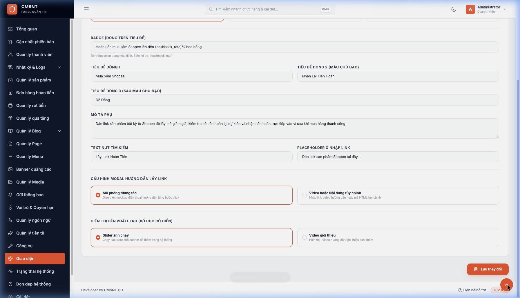
Task: Click the Quản lý Blog book icon
Action: click(x=10, y=131)
